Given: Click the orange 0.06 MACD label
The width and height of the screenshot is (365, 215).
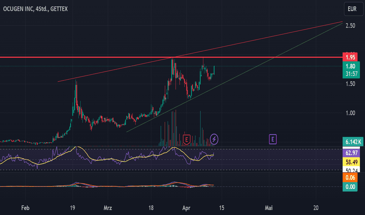Looking at the screenshot, I should point(350,178).
